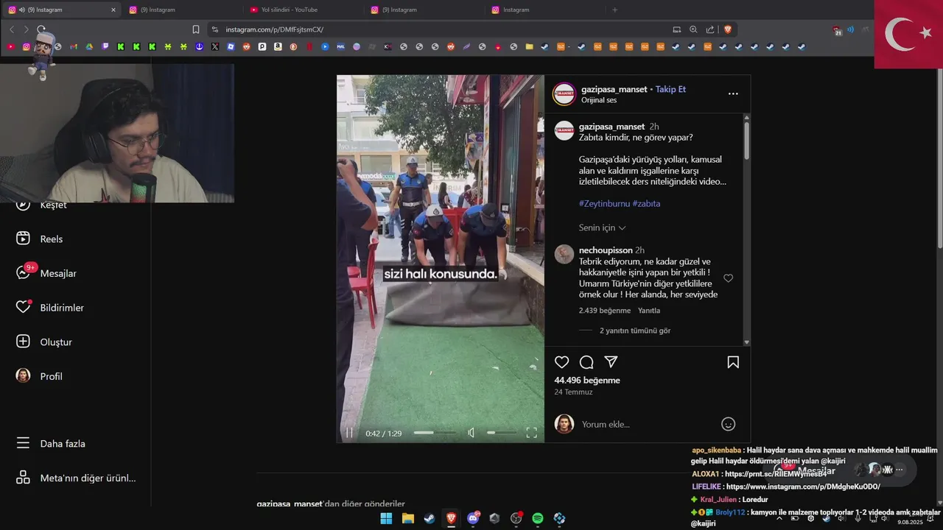
Task: Open Steam from the taskbar
Action: click(x=429, y=518)
